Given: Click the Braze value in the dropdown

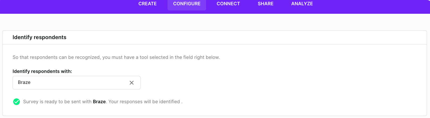Looking at the screenshot, I should click(x=24, y=82).
